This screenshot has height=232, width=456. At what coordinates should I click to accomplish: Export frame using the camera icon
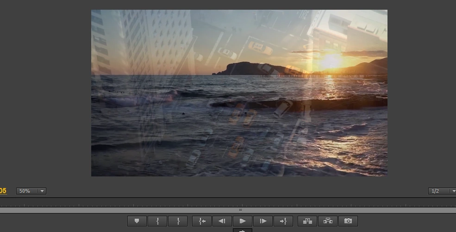(348, 221)
